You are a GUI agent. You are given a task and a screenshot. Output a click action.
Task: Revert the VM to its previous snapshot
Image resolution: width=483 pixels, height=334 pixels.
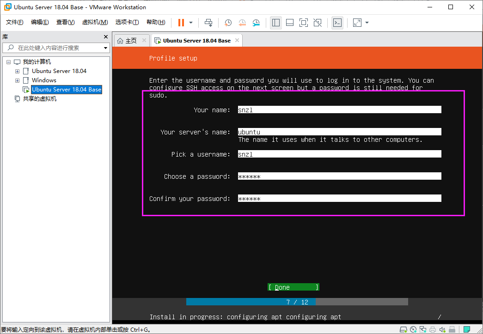point(242,23)
